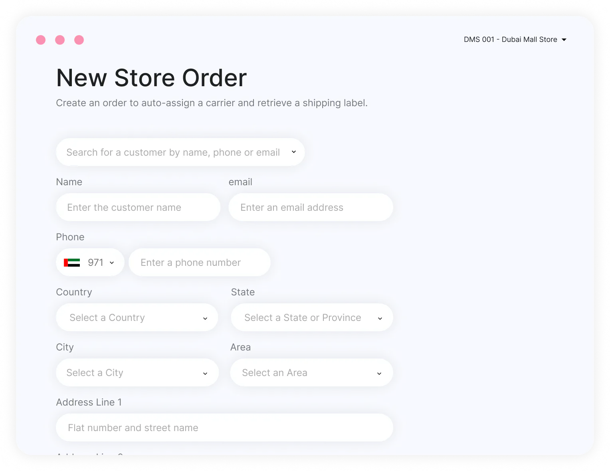
Task: Click the chevron inside the Area selector
Action: (x=379, y=373)
